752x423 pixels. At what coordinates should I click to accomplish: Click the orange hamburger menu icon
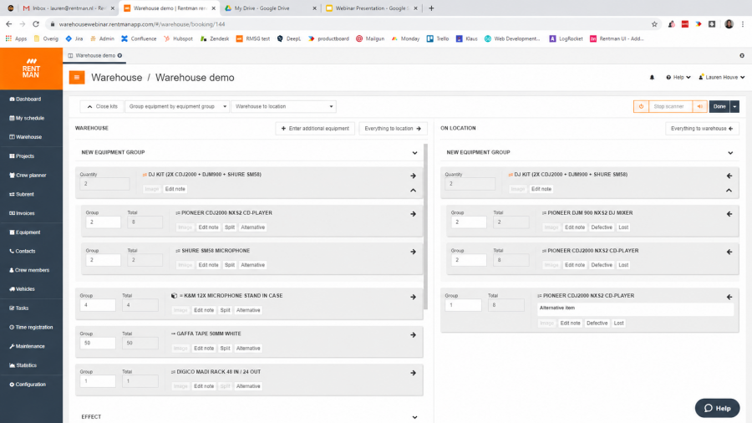(77, 77)
